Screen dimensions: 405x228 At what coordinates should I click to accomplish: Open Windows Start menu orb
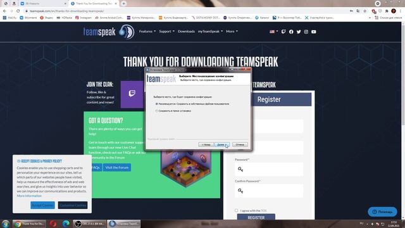[x=5, y=224]
